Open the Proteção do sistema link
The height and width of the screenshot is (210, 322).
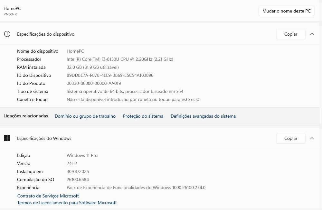(143, 116)
